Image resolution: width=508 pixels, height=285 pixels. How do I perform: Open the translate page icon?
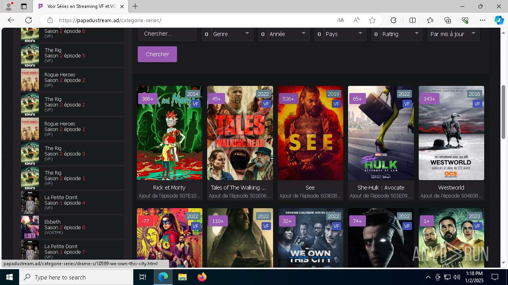pyautogui.click(x=341, y=20)
